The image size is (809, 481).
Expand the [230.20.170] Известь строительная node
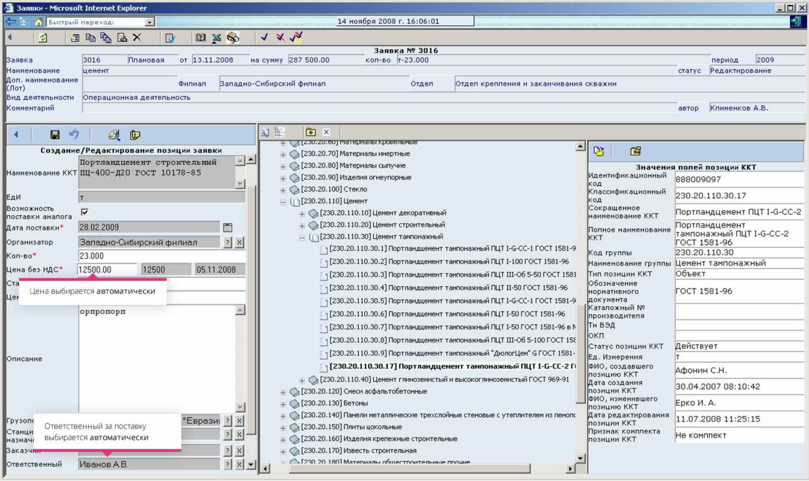[283, 452]
